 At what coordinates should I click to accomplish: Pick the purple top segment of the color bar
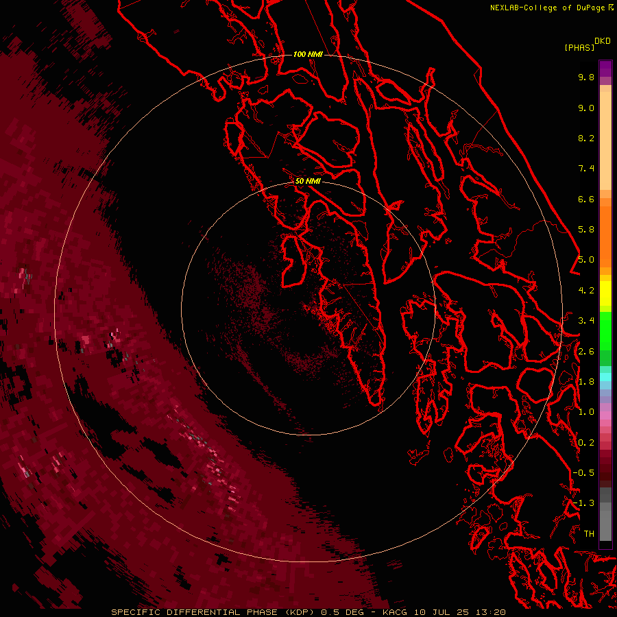click(605, 69)
